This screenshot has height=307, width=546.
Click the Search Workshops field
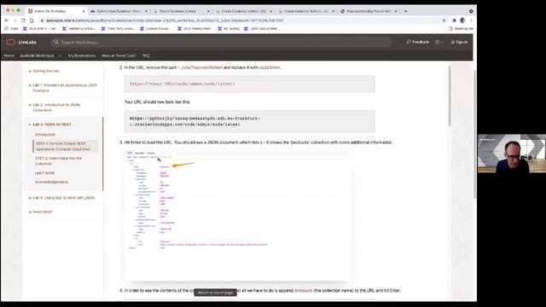point(222,42)
